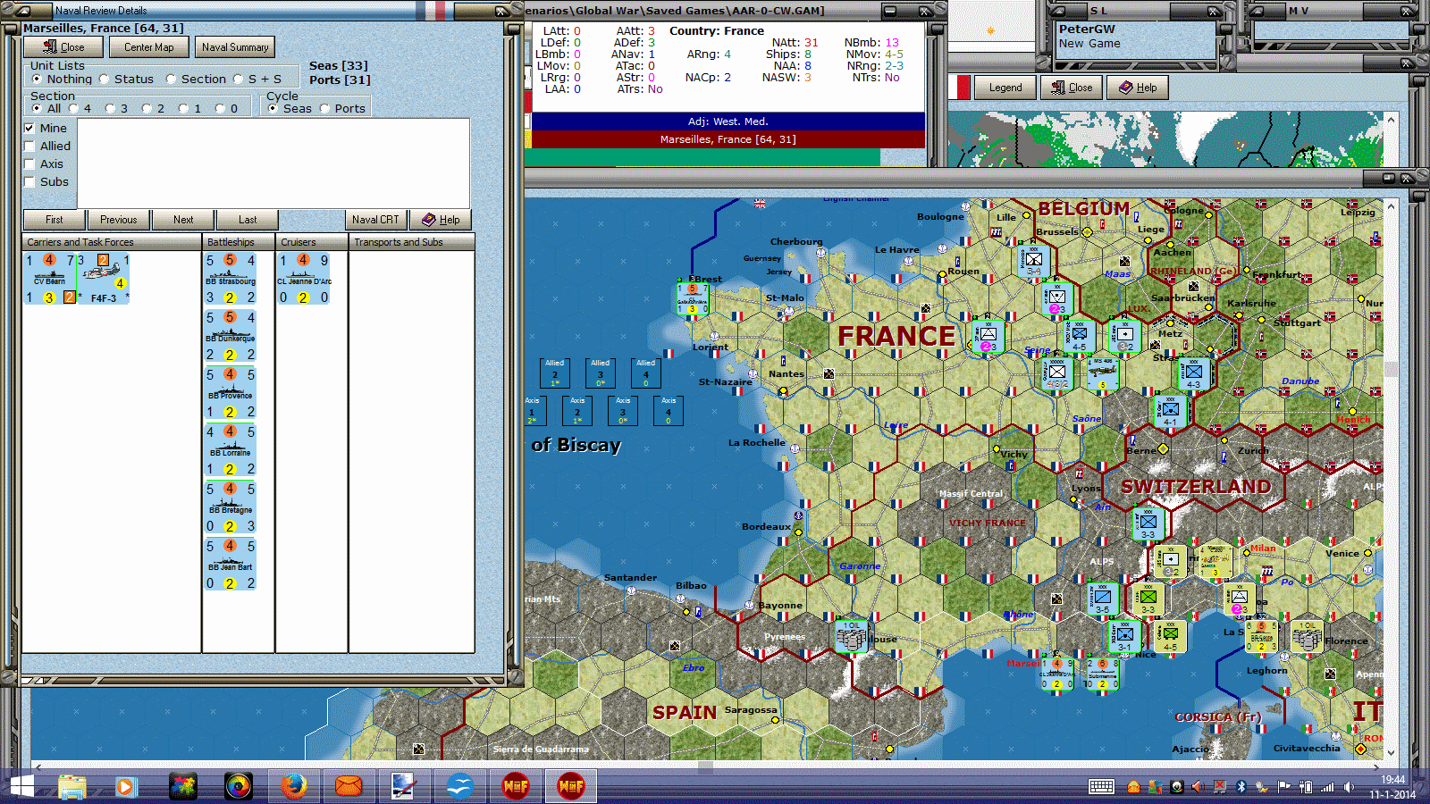Select the F4F-3 aircraft unit
The image size is (1430, 804).
tap(104, 279)
